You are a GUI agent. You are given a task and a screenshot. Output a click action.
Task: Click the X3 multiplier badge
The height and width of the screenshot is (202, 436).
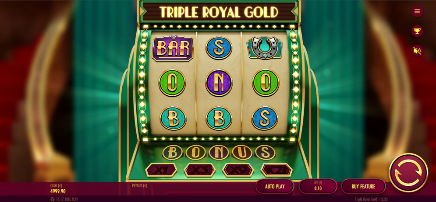tap(200, 170)
